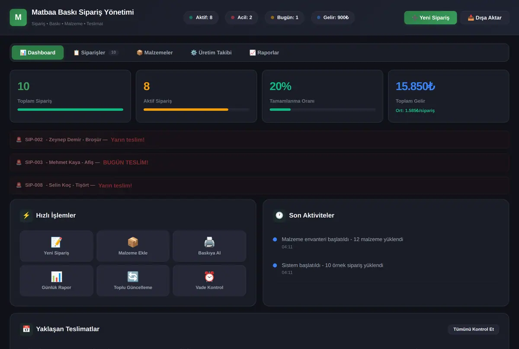Click the "Yarın teslim!" text for Zeynep Demir
Image resolution: width=519 pixels, height=349 pixels.
coord(128,140)
